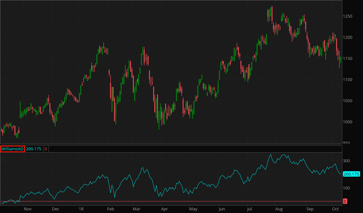Select the 18 year marker on time axis

81,209
